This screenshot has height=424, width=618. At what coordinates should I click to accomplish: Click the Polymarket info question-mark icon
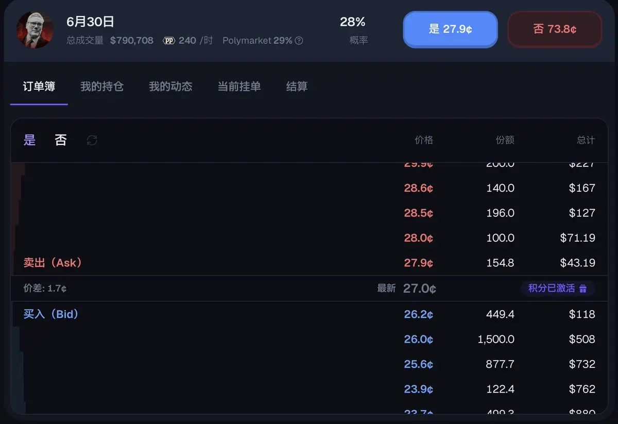pyautogui.click(x=299, y=41)
